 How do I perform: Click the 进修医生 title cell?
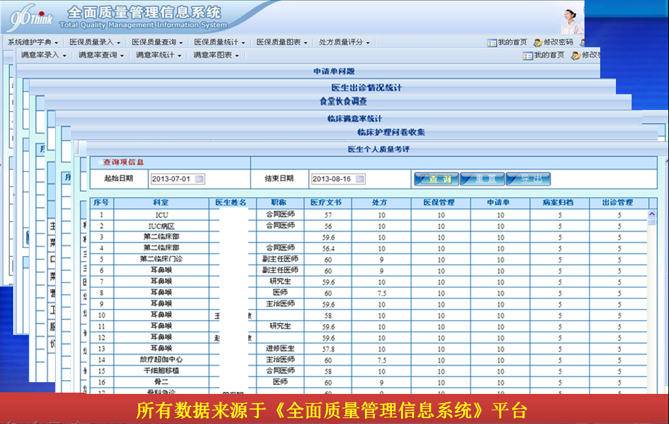pos(280,349)
